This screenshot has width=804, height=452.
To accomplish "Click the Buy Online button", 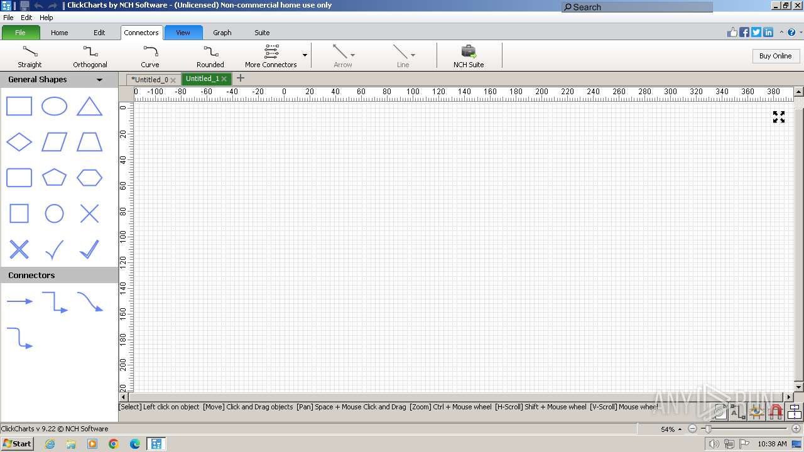I will (x=775, y=56).
